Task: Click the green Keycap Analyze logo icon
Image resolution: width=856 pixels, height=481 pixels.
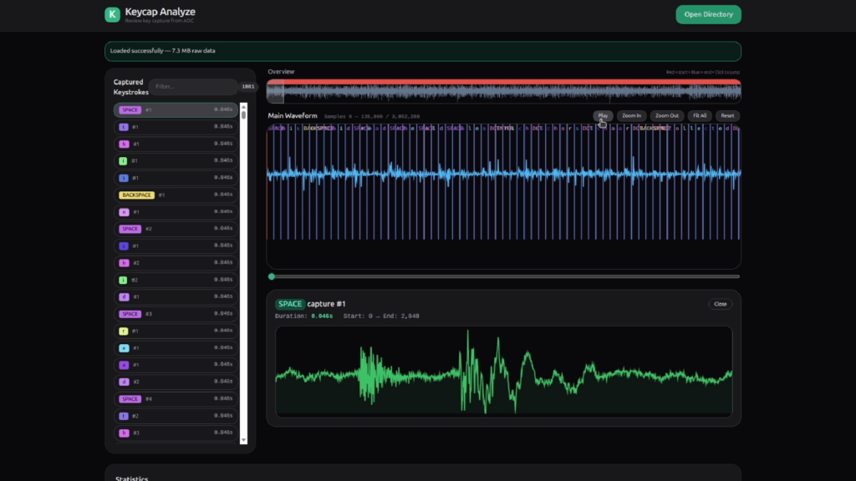Action: point(113,15)
